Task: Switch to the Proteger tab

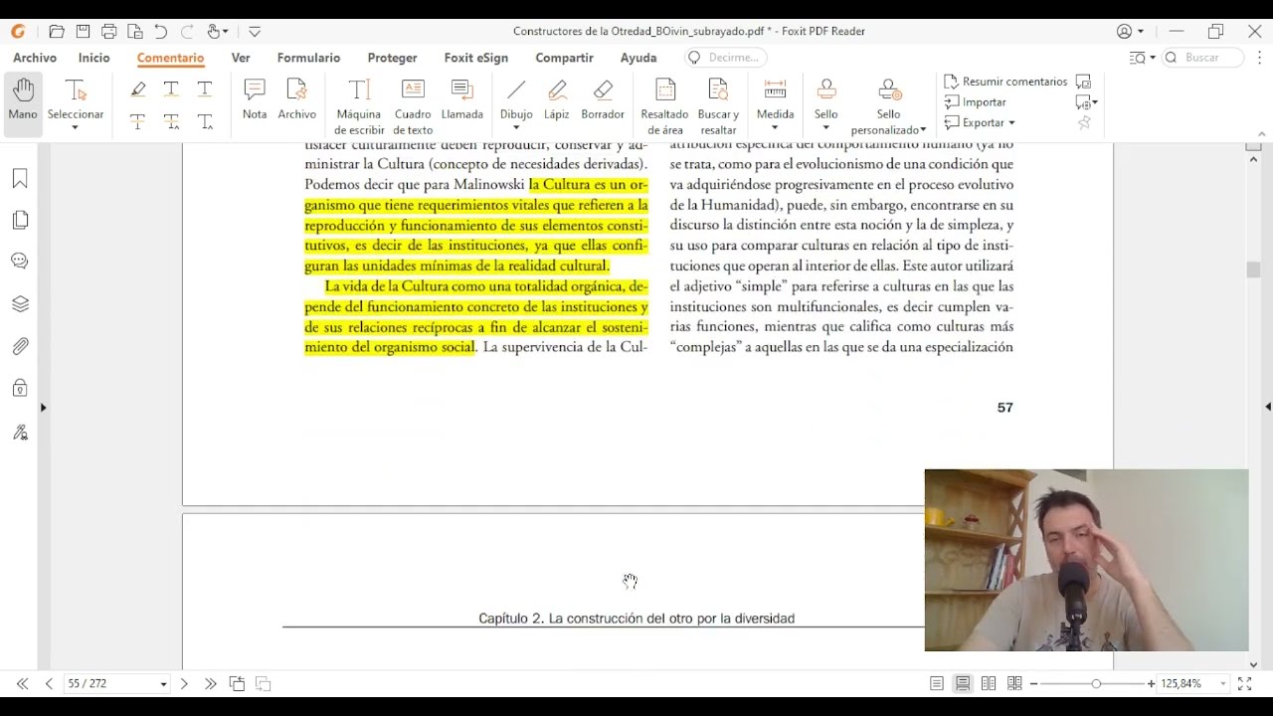Action: 392,58
